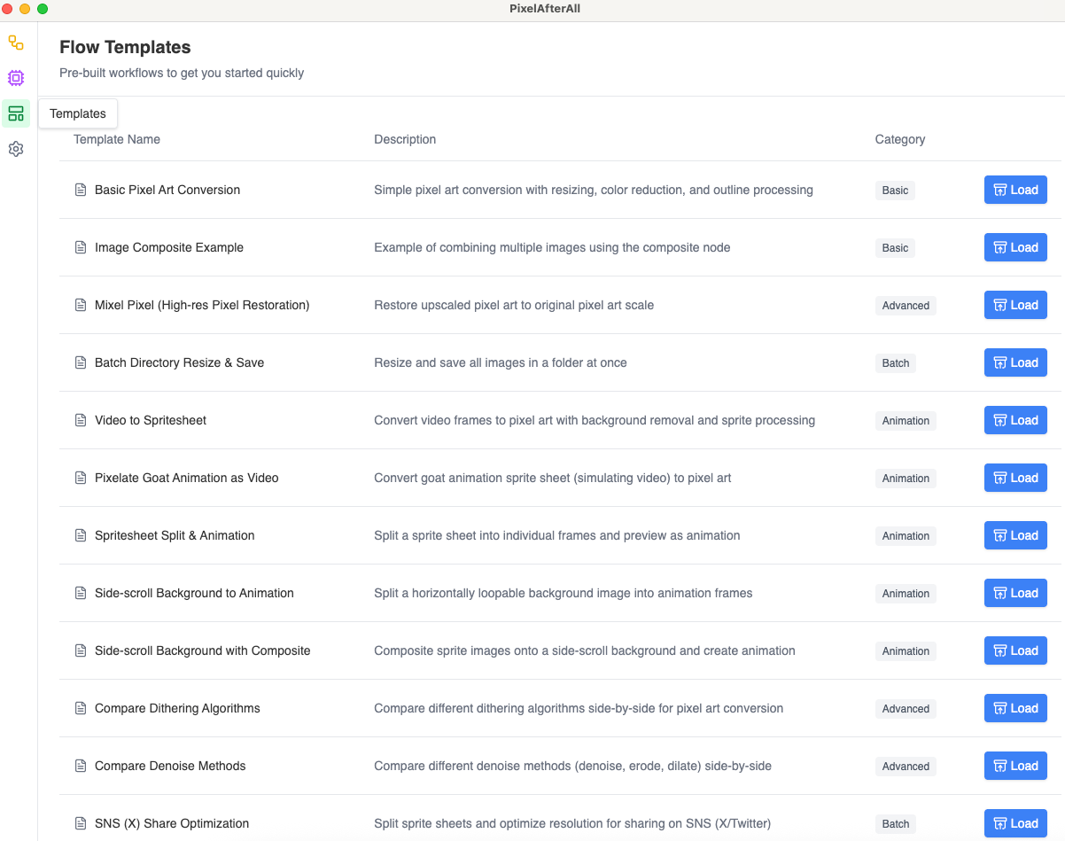Click the purple processor sidebar icon

pos(16,78)
